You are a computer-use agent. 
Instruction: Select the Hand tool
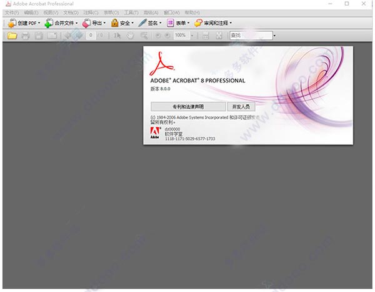pyautogui.click(x=130, y=36)
